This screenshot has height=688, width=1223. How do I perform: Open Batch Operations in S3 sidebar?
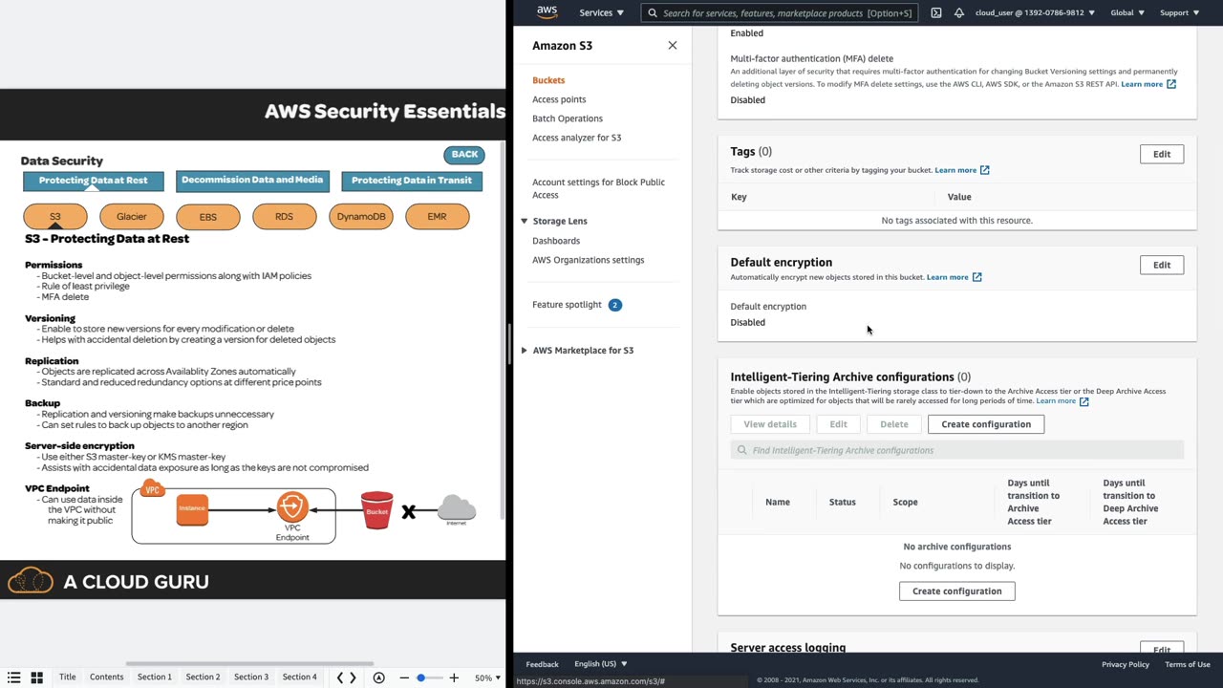[x=568, y=118]
